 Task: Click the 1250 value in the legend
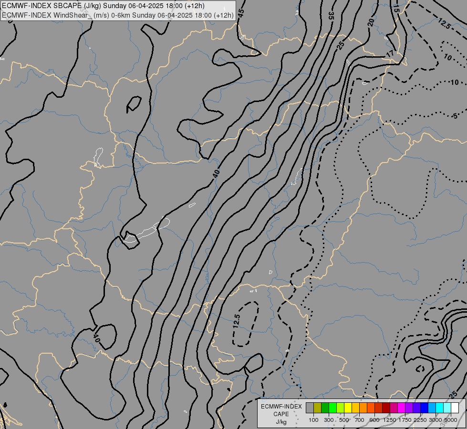pos(390,420)
